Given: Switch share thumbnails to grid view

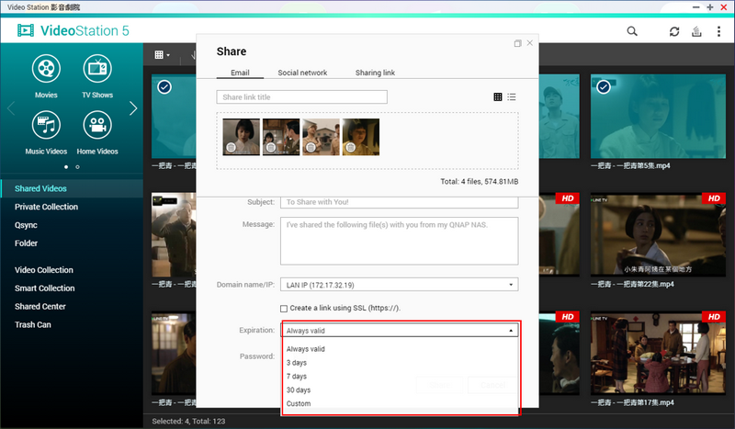Looking at the screenshot, I should click(498, 97).
